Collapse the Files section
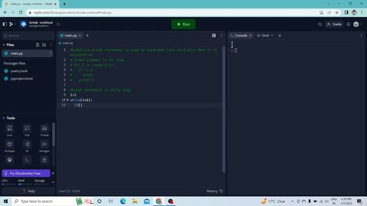The width and height of the screenshot is (367, 206). (4, 45)
